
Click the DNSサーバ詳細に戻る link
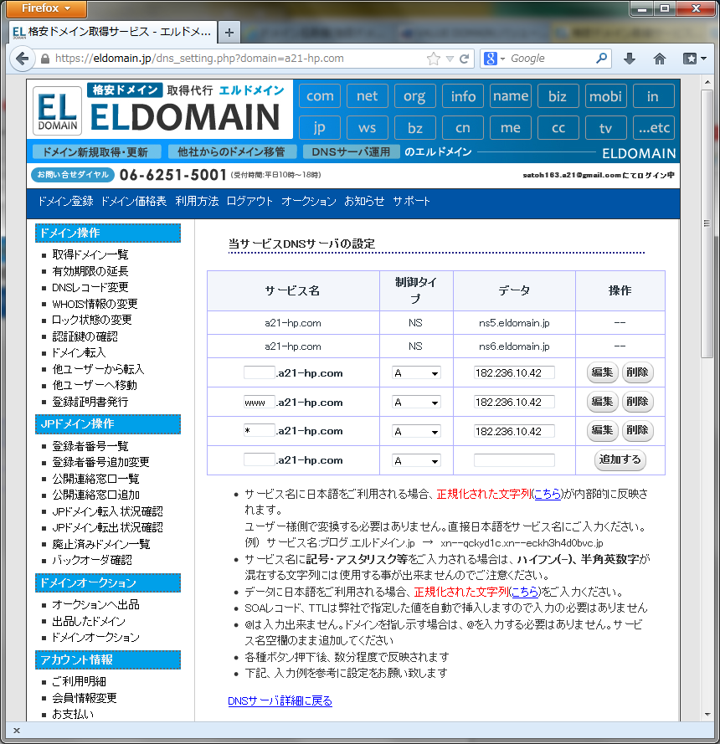pyautogui.click(x=280, y=700)
